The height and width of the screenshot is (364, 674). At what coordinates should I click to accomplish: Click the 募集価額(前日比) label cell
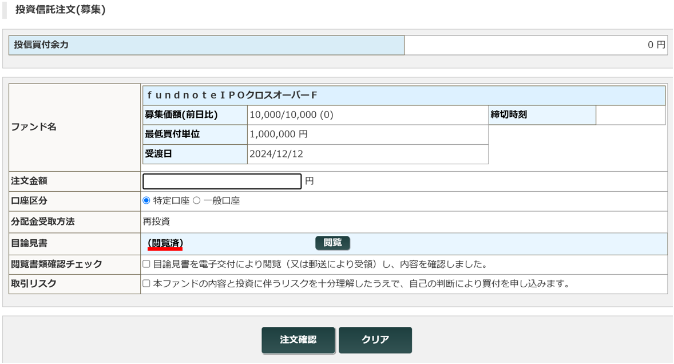[x=195, y=114]
